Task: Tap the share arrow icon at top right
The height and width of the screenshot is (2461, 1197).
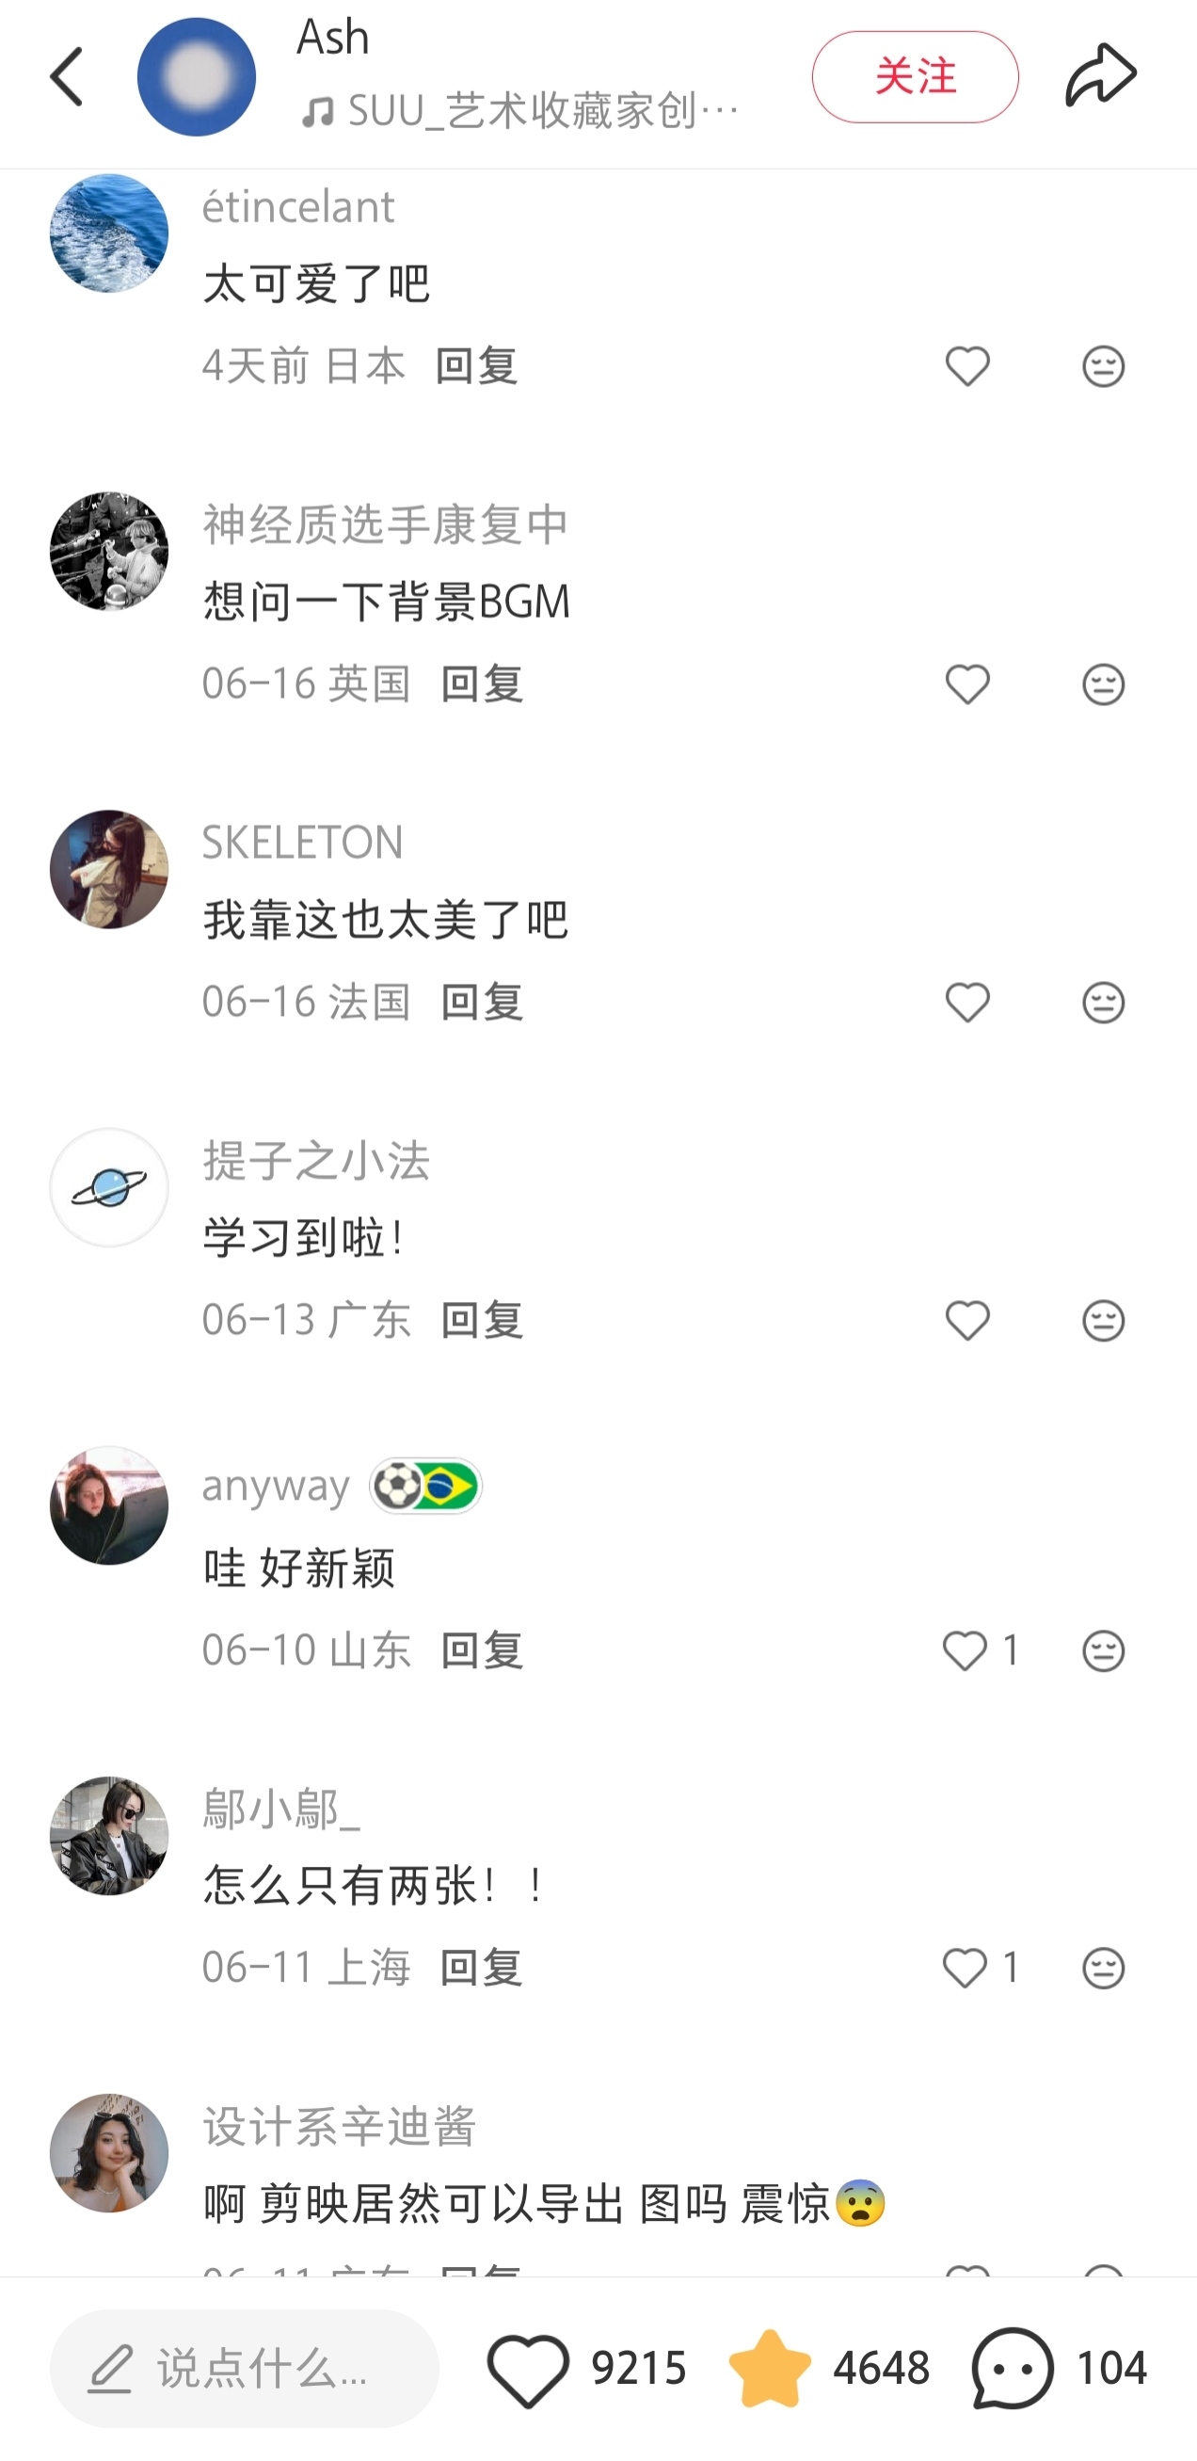Action: pos(1101,75)
